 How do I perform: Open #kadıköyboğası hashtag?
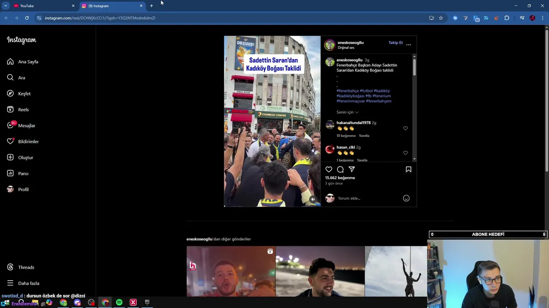click(350, 96)
